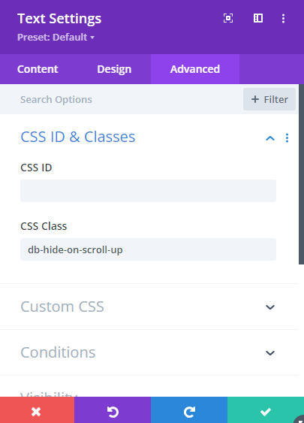Switch to the Content tab

(38, 69)
